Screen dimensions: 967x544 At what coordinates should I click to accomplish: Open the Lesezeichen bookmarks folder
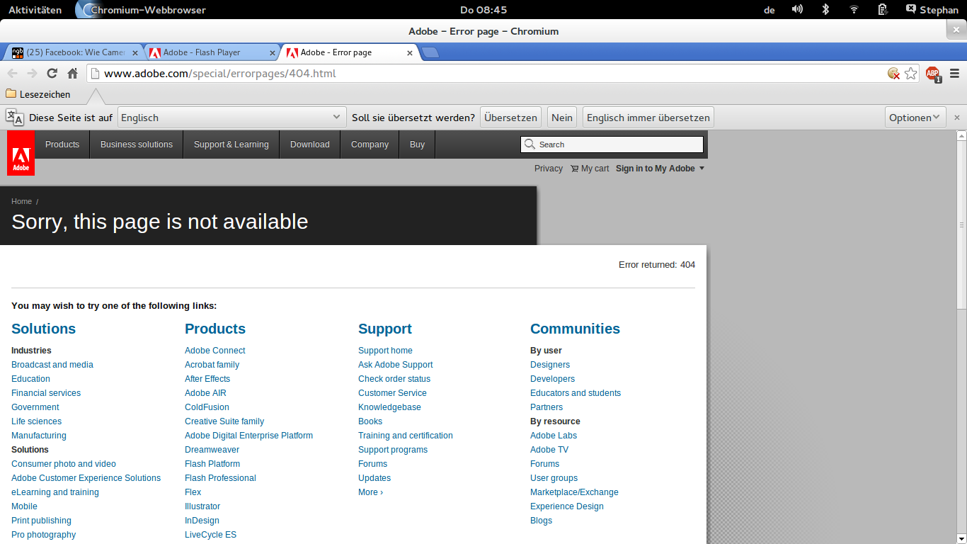(x=38, y=94)
